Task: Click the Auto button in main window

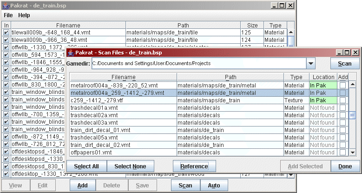Action: [214, 186]
